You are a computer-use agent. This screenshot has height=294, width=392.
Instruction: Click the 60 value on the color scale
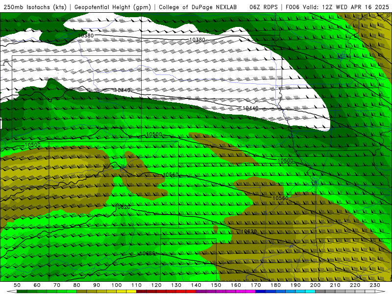37,285
